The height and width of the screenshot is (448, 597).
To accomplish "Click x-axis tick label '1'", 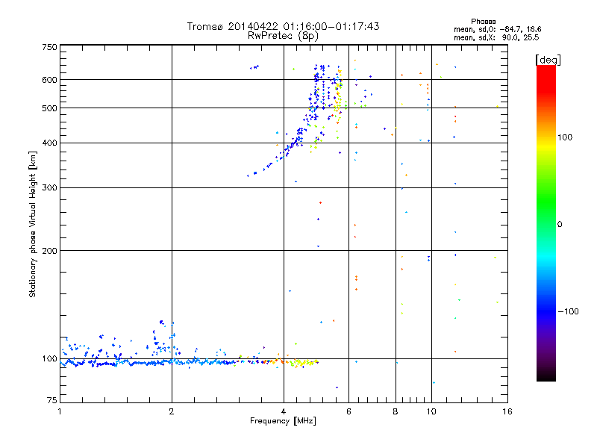I will pos(60,411).
